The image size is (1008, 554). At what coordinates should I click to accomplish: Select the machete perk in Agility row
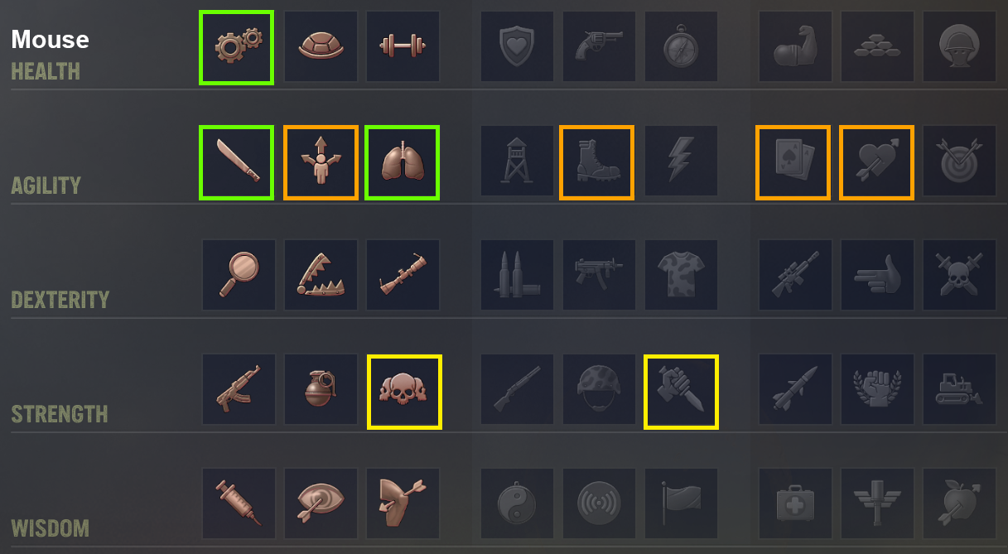tap(236, 162)
